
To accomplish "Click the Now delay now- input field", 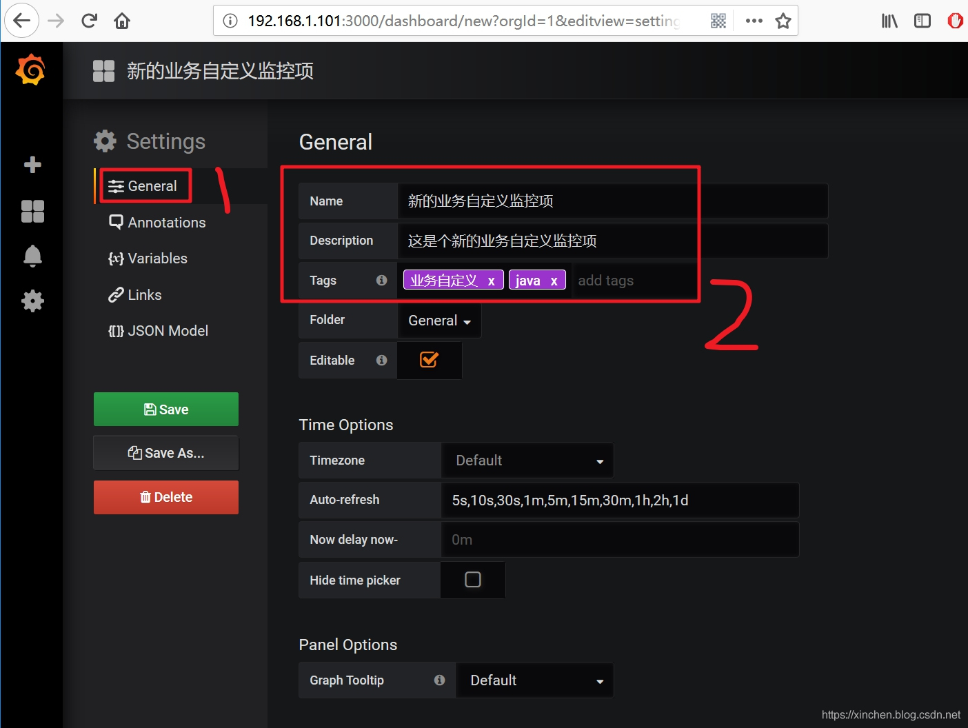I will point(620,540).
